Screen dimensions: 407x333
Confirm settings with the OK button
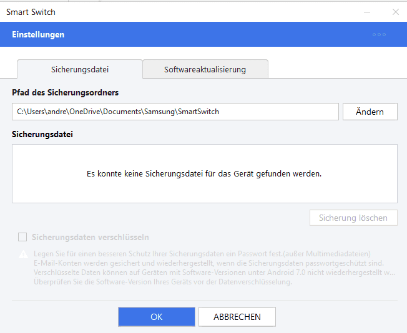click(156, 317)
